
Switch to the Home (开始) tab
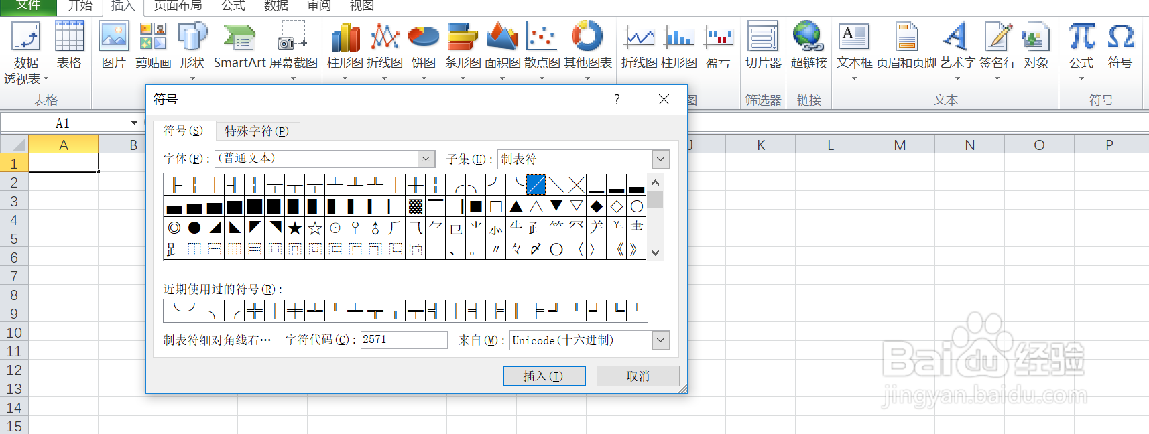pyautogui.click(x=80, y=6)
